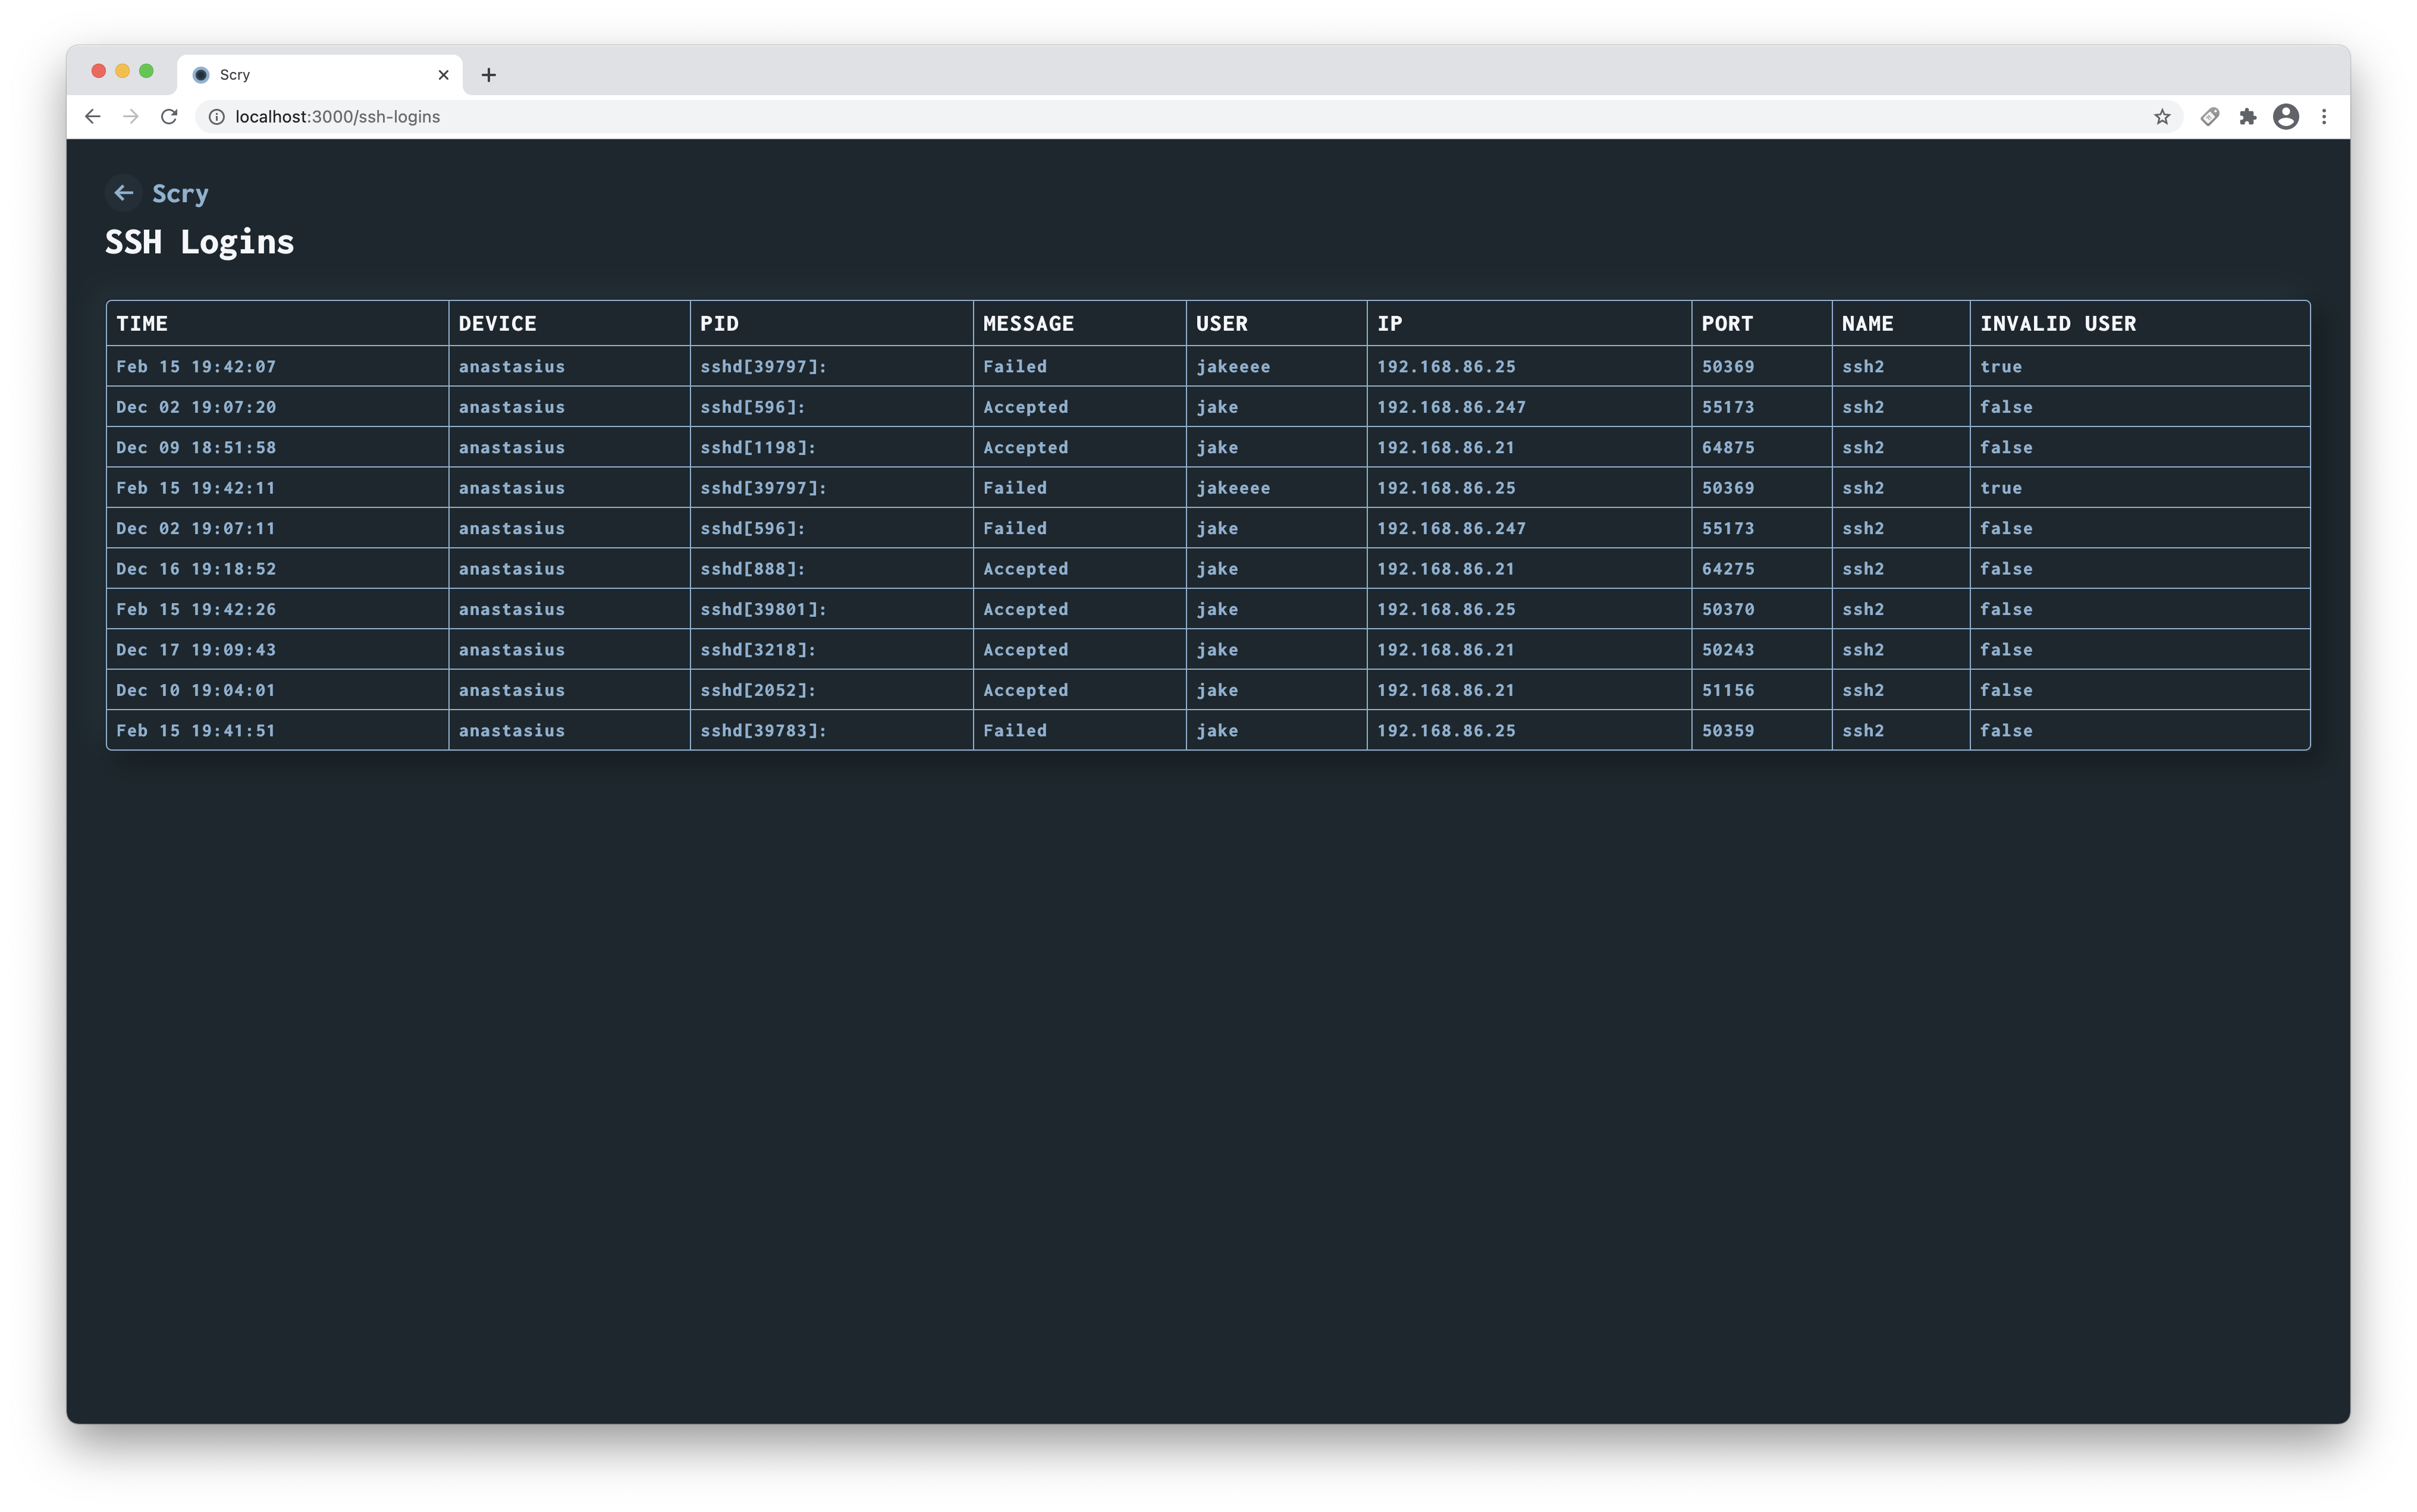Screen dimensions: 2417x1512
Task: Click the browser back navigation arrow
Action: 93,117
